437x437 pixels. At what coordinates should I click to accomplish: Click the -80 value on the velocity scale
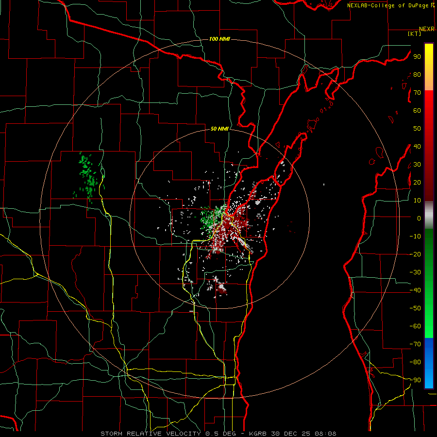(415, 362)
